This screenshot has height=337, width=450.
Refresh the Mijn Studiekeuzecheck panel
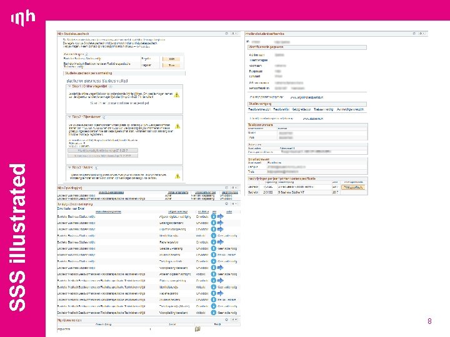[226, 34]
